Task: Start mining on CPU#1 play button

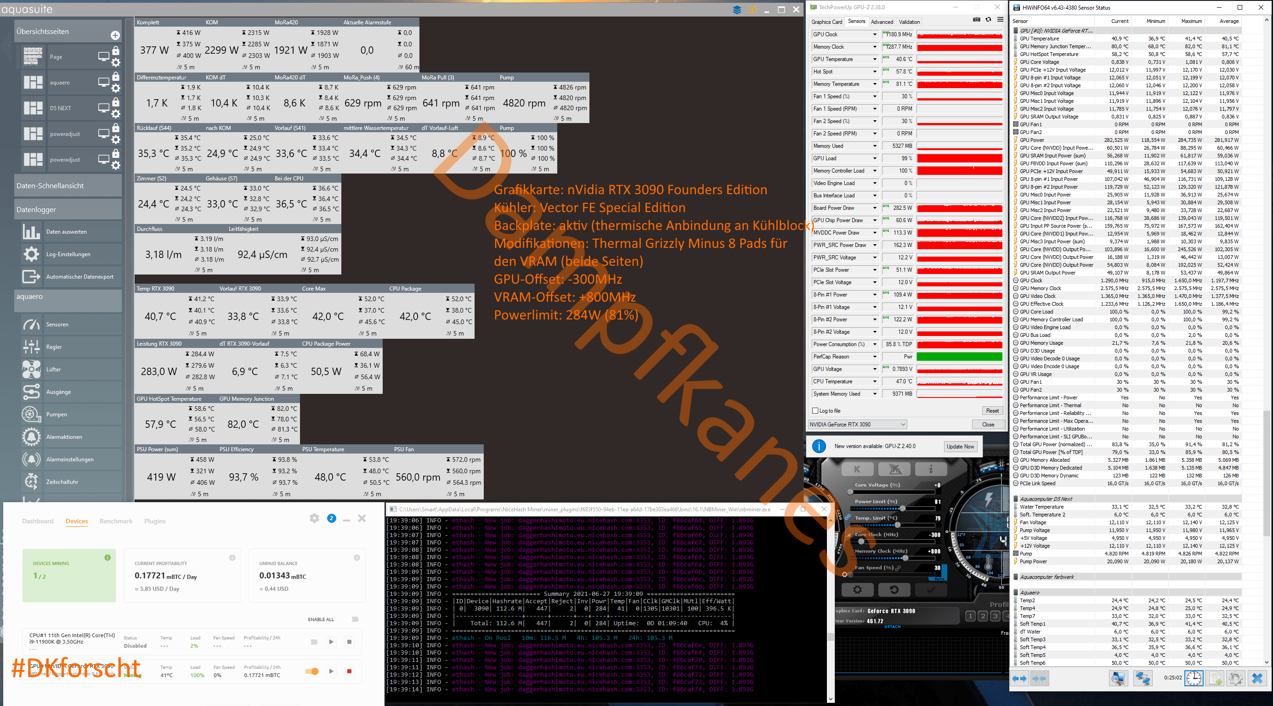Action: 331,642
